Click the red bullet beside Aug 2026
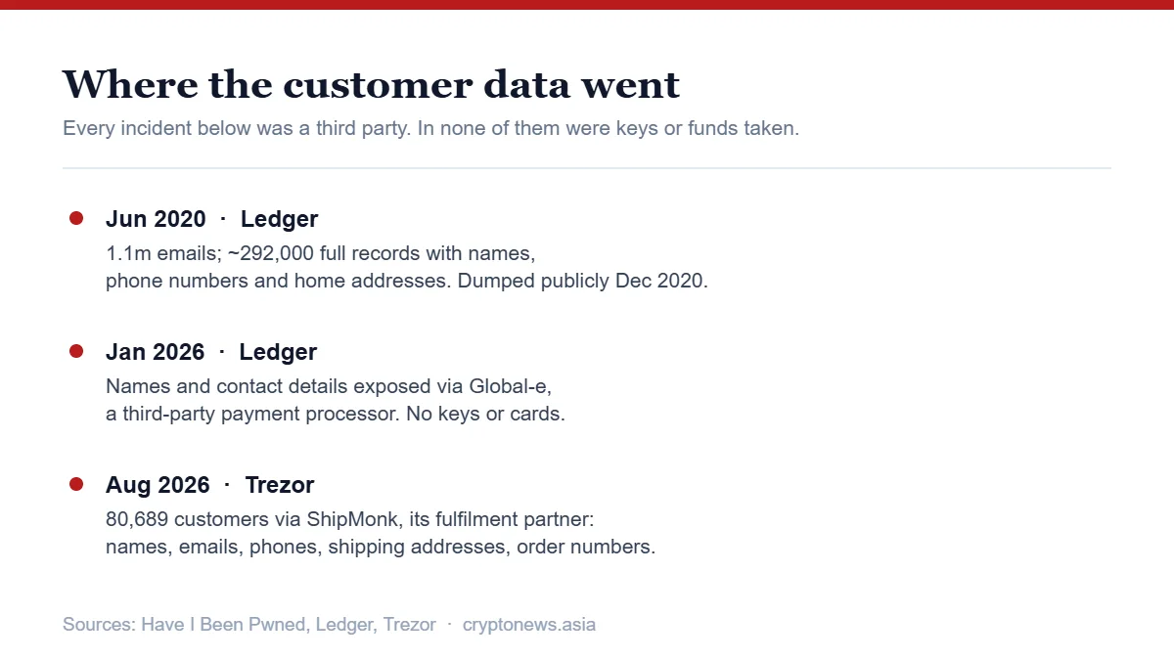 (76, 484)
